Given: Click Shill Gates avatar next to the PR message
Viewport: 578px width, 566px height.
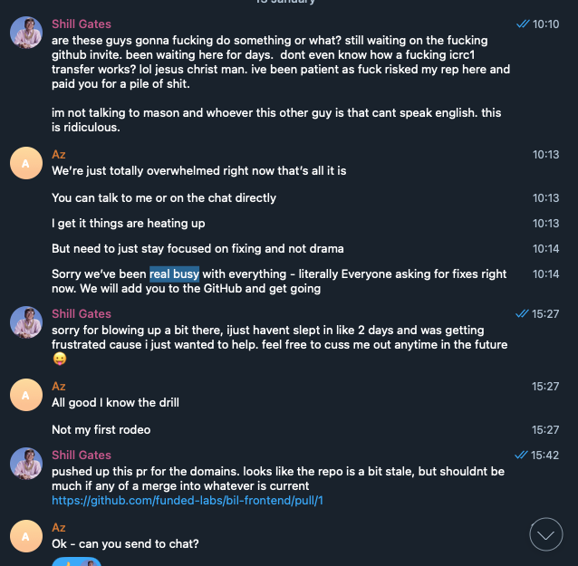Looking at the screenshot, I should coord(25,464).
